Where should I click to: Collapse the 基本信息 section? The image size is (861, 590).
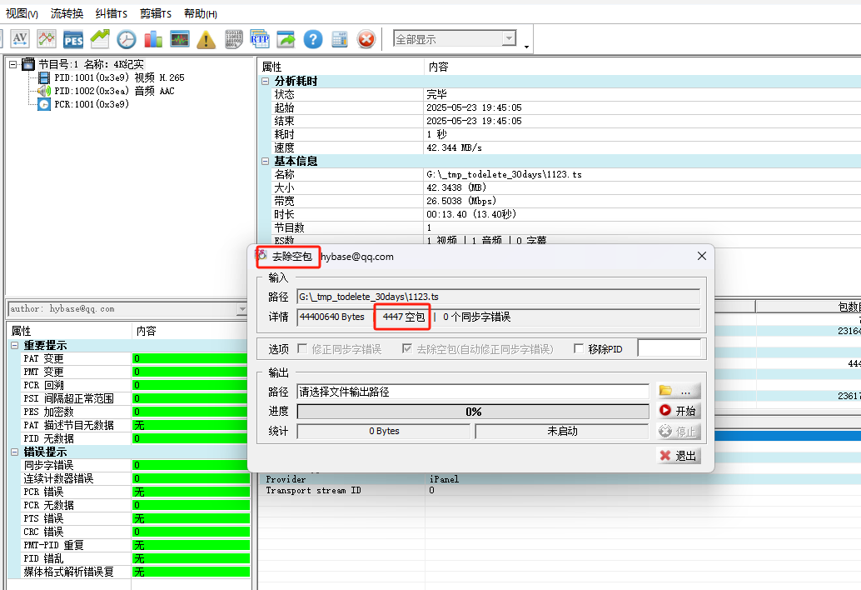(x=266, y=162)
